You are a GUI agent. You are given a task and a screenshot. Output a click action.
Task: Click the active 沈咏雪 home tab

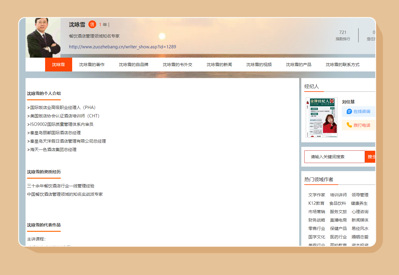(x=58, y=65)
